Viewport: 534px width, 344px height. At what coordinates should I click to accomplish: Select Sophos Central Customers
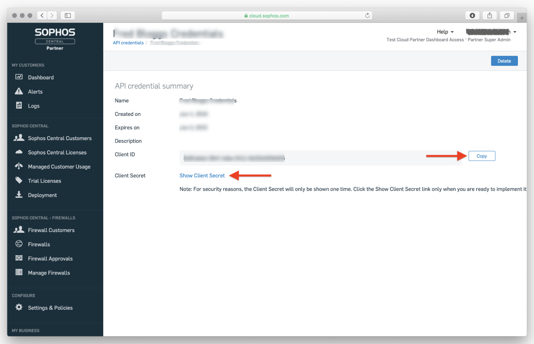click(x=60, y=138)
